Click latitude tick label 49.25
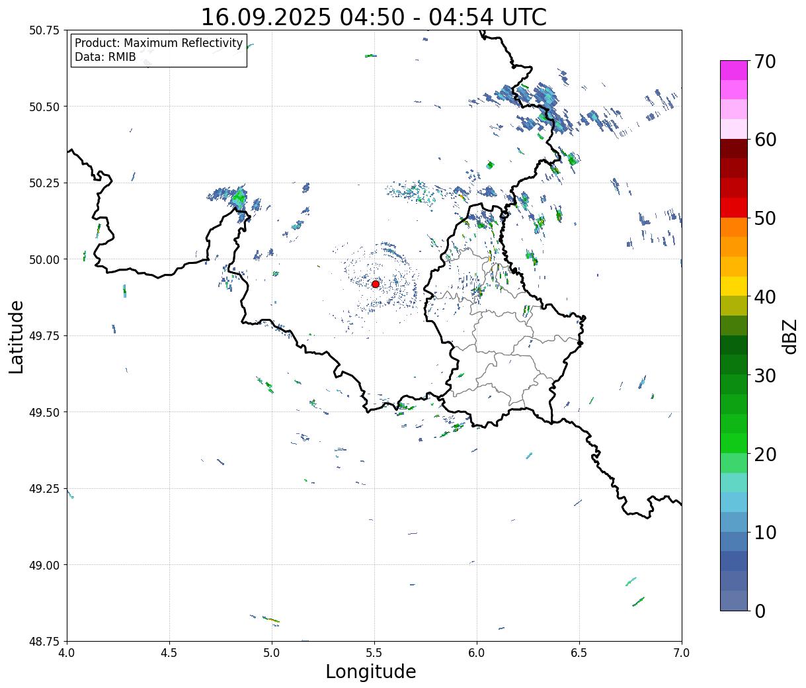Screen dimensions: 806x688 [44, 489]
